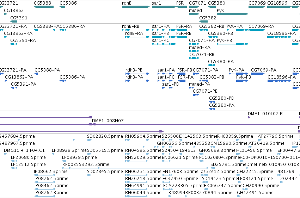The height and width of the screenshot is (198, 300).
Task: Click EST LP20680.5prime
Action: tap(28, 157)
